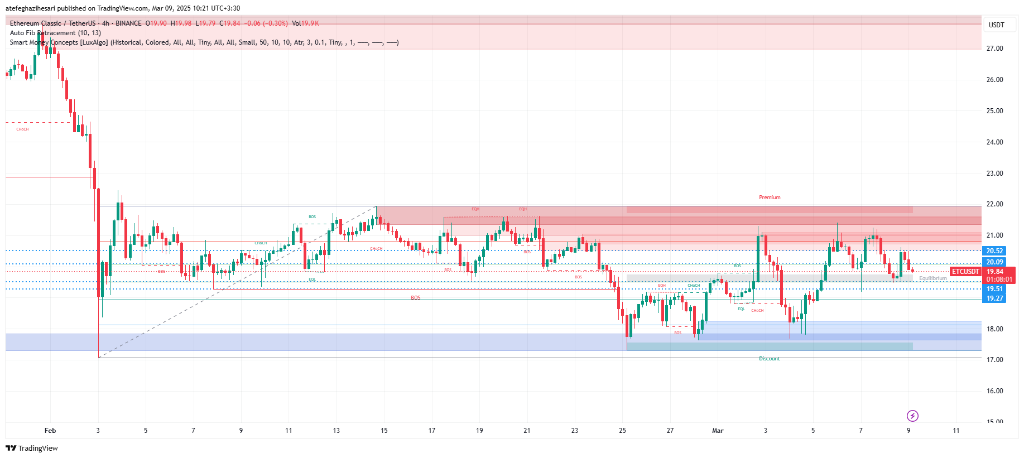1024x458 pixels.
Task: Click 22.00 on the price axis
Action: coord(994,204)
